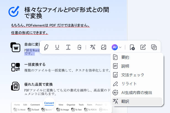Click the AI detection circular icon
Viewport: 170px width, 113px height.
point(115,93)
